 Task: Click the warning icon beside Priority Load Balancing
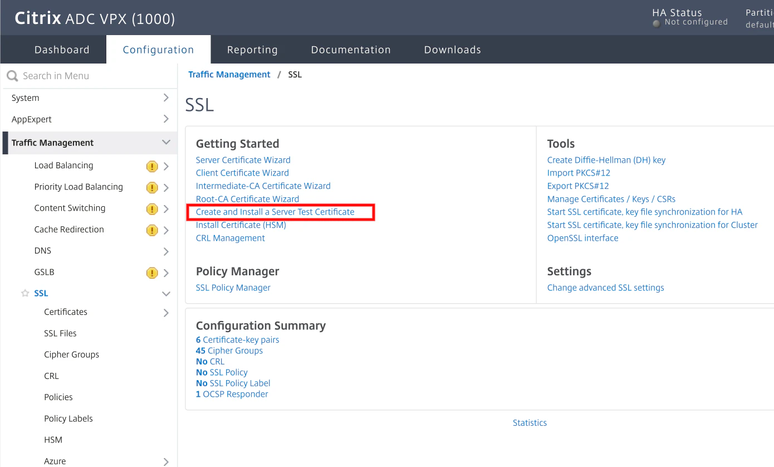pyautogui.click(x=151, y=187)
